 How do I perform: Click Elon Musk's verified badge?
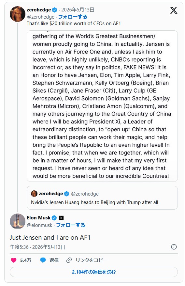[54, 218]
